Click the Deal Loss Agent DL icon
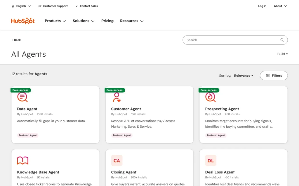Viewport: 299px width, 186px height. 211,160
